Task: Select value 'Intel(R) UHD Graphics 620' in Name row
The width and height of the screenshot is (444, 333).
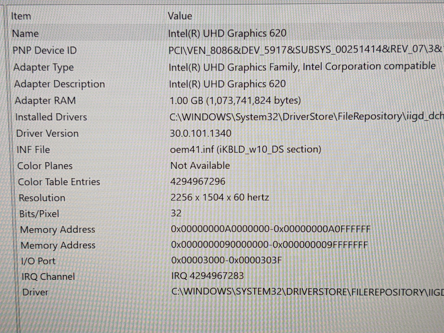Action: (x=227, y=33)
